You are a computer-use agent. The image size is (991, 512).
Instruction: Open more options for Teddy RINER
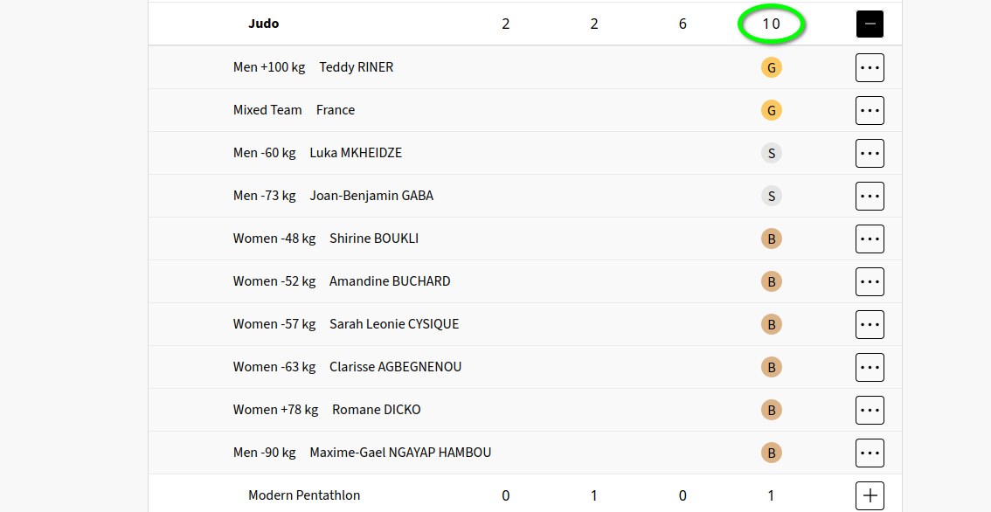pyautogui.click(x=870, y=67)
